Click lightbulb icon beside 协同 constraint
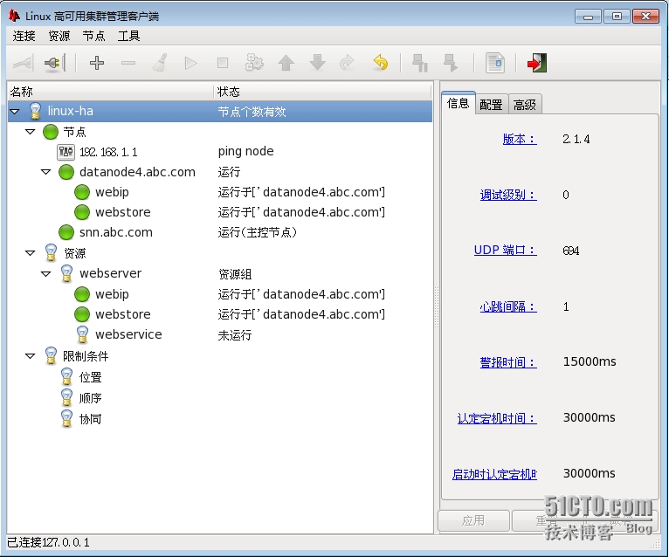The height and width of the screenshot is (557, 669). [66, 419]
